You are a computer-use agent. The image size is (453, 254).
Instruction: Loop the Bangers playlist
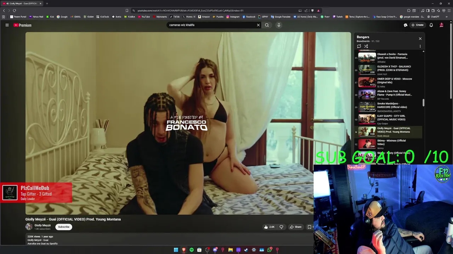click(x=359, y=46)
